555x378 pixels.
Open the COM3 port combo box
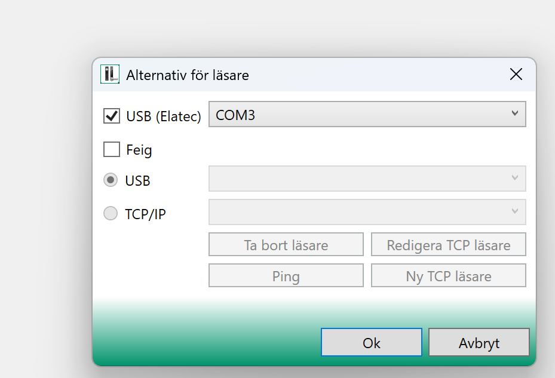click(x=358, y=115)
